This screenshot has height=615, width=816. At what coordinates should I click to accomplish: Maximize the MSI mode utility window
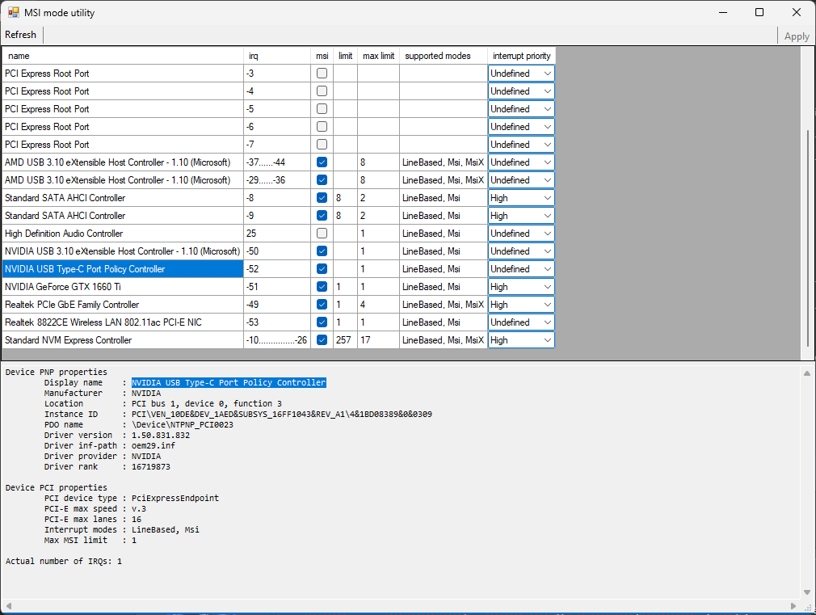pyautogui.click(x=759, y=12)
